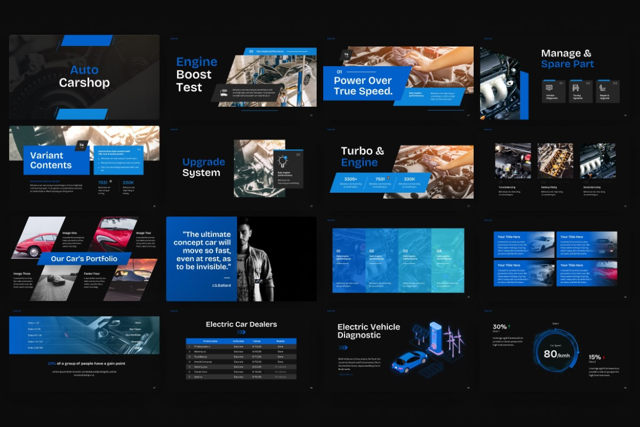
Task: Click the wind turbines illustration
Action: (x=453, y=341)
